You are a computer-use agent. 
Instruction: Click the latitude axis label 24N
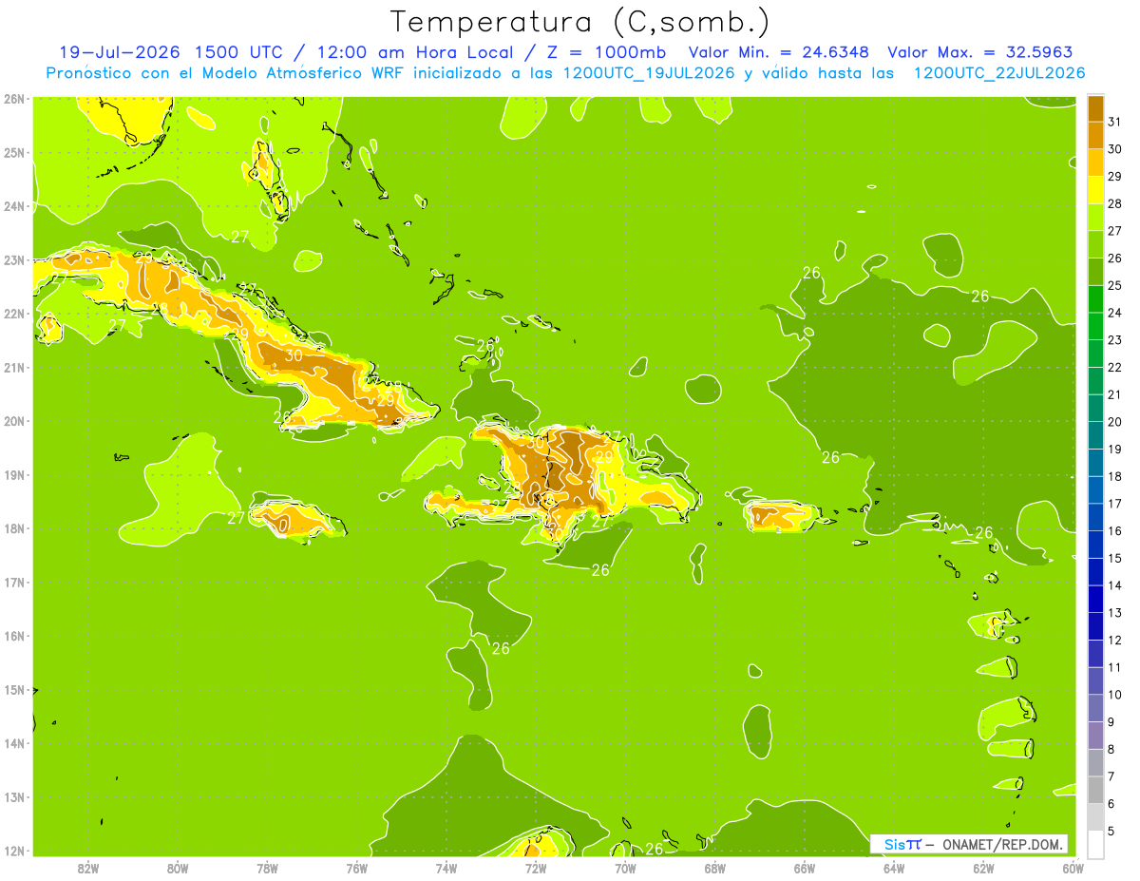pyautogui.click(x=13, y=206)
